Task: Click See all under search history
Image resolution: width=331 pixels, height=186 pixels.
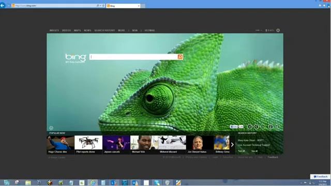Action: tap(254, 151)
